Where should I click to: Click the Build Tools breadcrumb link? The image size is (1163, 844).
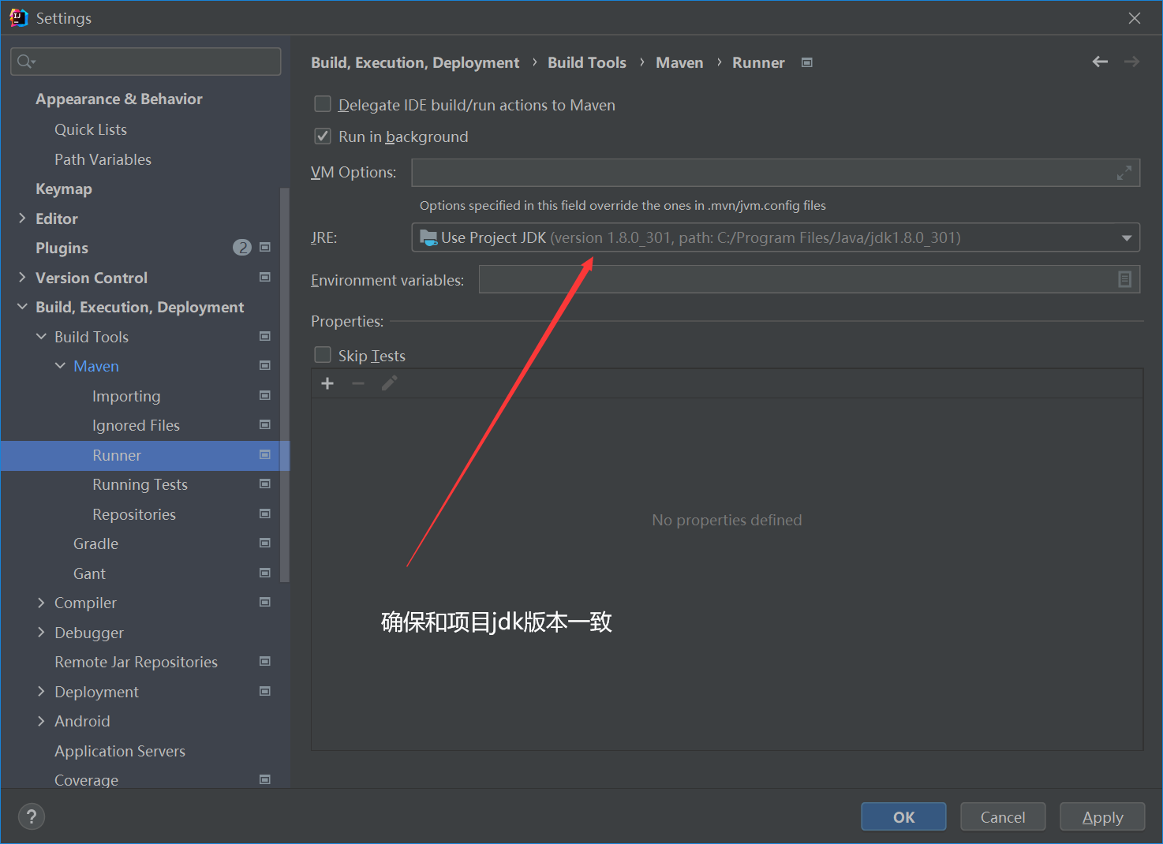tap(587, 62)
